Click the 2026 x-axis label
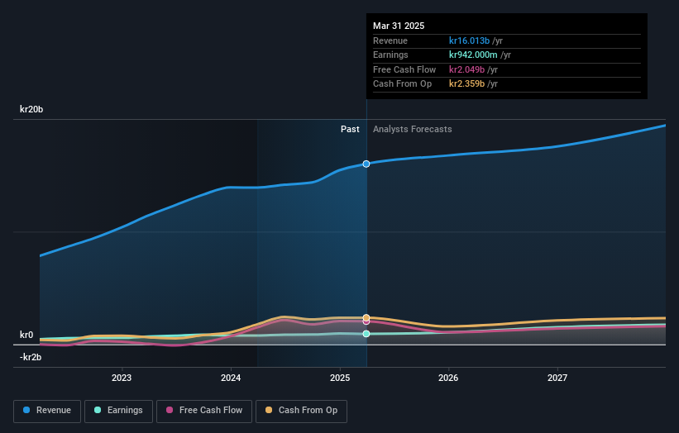The image size is (679, 433). 448,378
